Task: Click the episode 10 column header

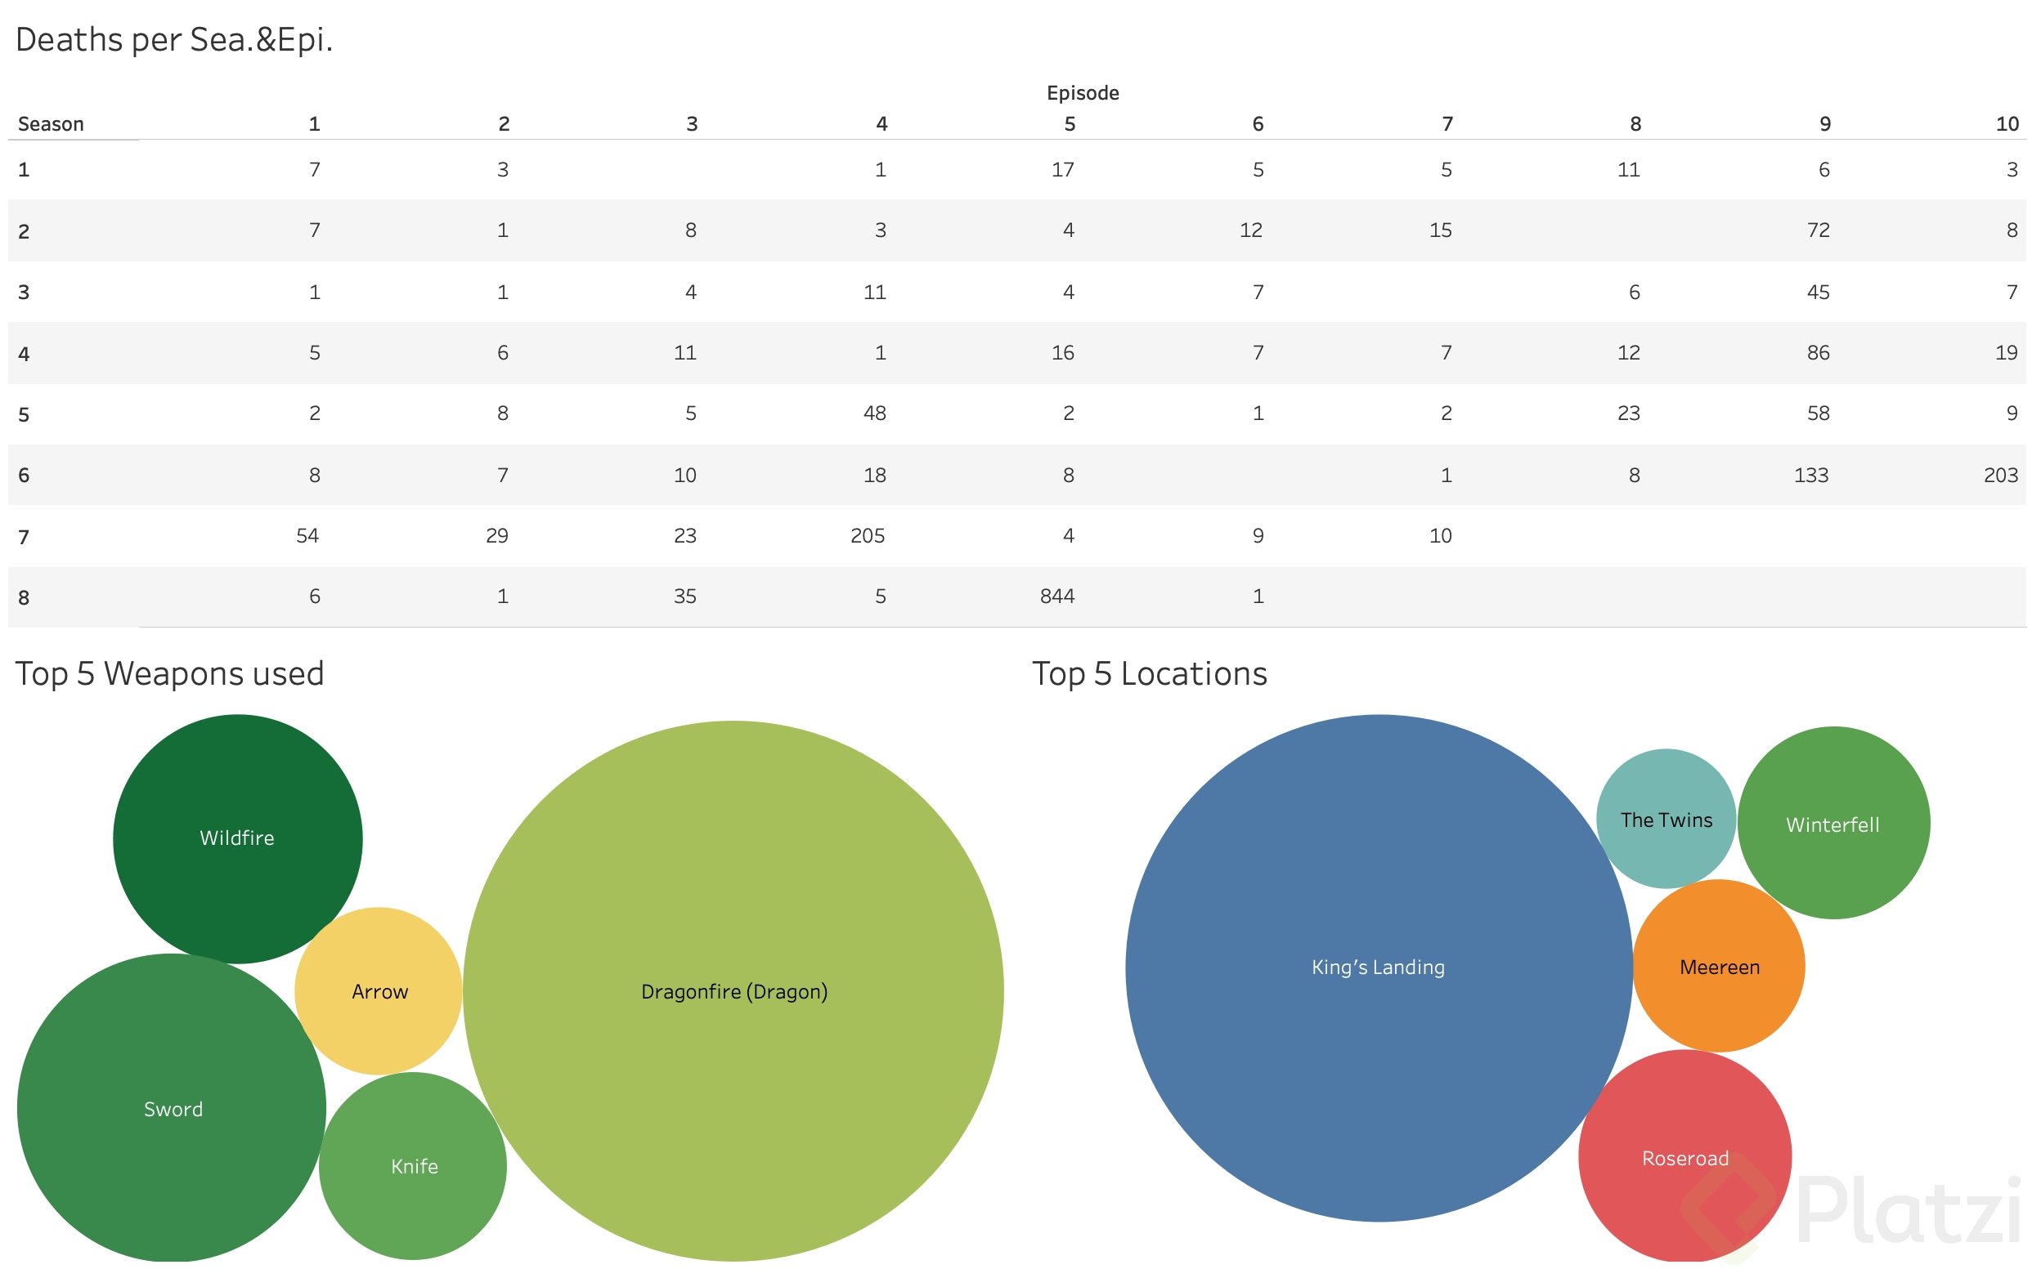Action: tap(2007, 124)
